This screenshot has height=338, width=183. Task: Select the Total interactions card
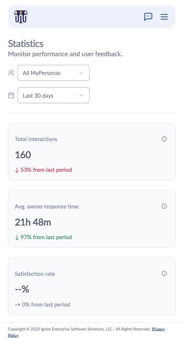coord(91,152)
